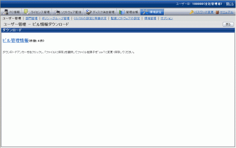The height and width of the screenshot is (148, 236).
Task: Go to the ディスク消去管理 tab
Action: point(100,12)
